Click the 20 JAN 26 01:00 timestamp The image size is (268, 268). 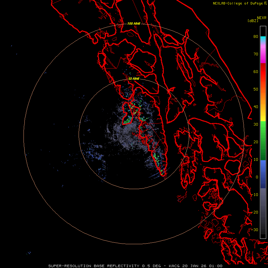202,266
